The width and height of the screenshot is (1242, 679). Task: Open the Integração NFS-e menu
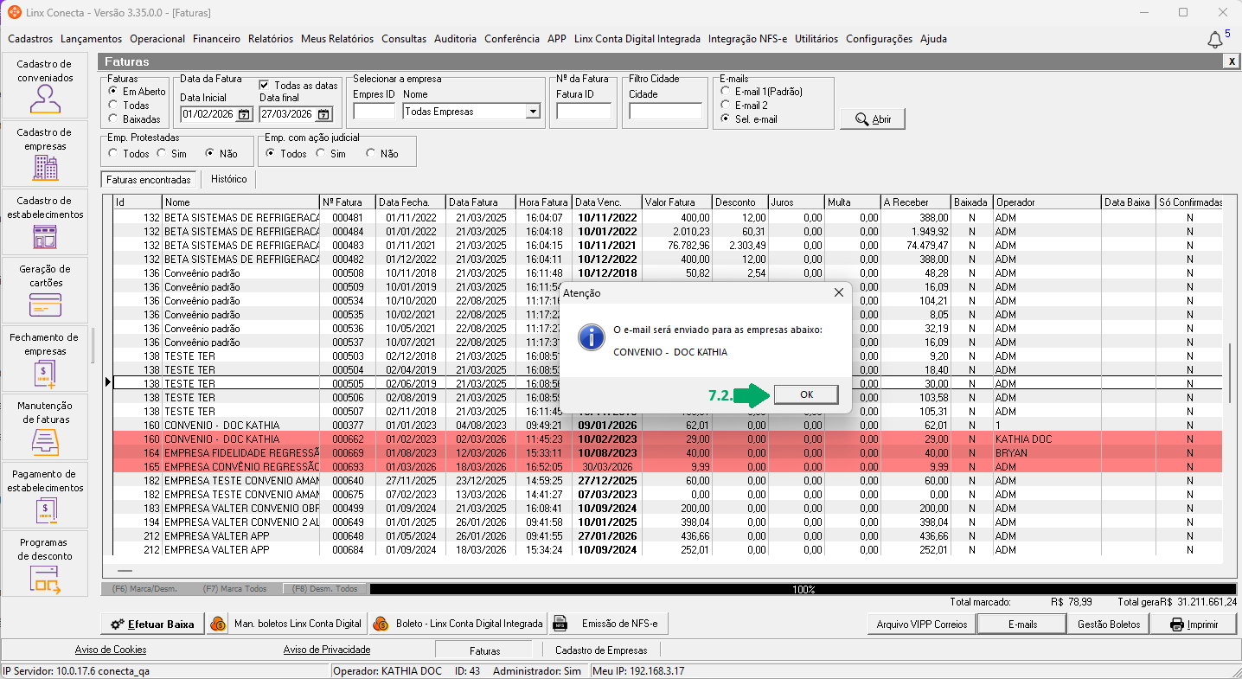pos(747,39)
